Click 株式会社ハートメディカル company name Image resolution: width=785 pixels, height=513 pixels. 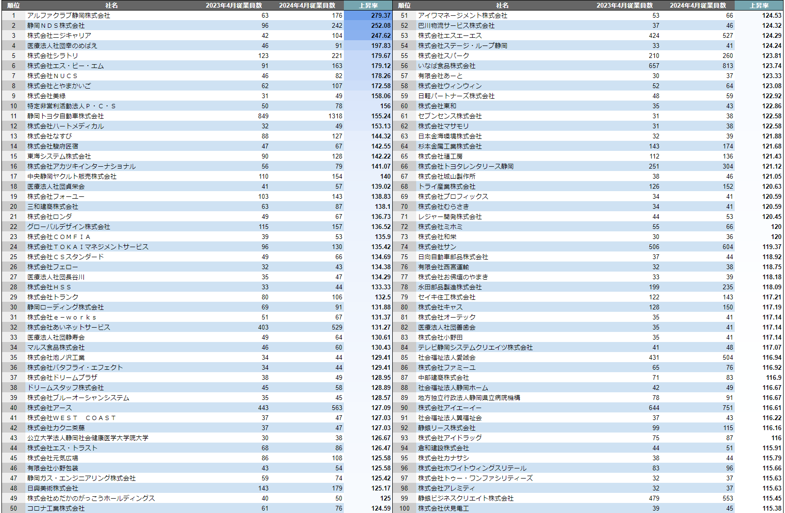[66, 126]
